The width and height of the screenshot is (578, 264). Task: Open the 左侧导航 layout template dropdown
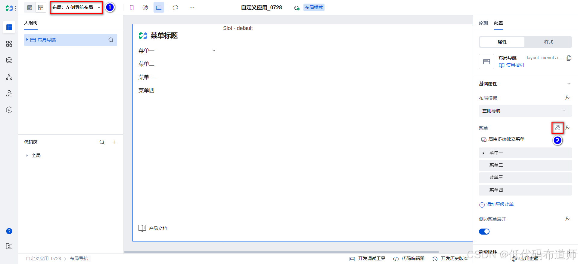pyautogui.click(x=525, y=111)
